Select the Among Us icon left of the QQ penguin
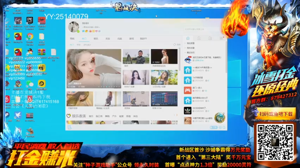The width and height of the screenshot is (300, 168). click(x=18, y=52)
